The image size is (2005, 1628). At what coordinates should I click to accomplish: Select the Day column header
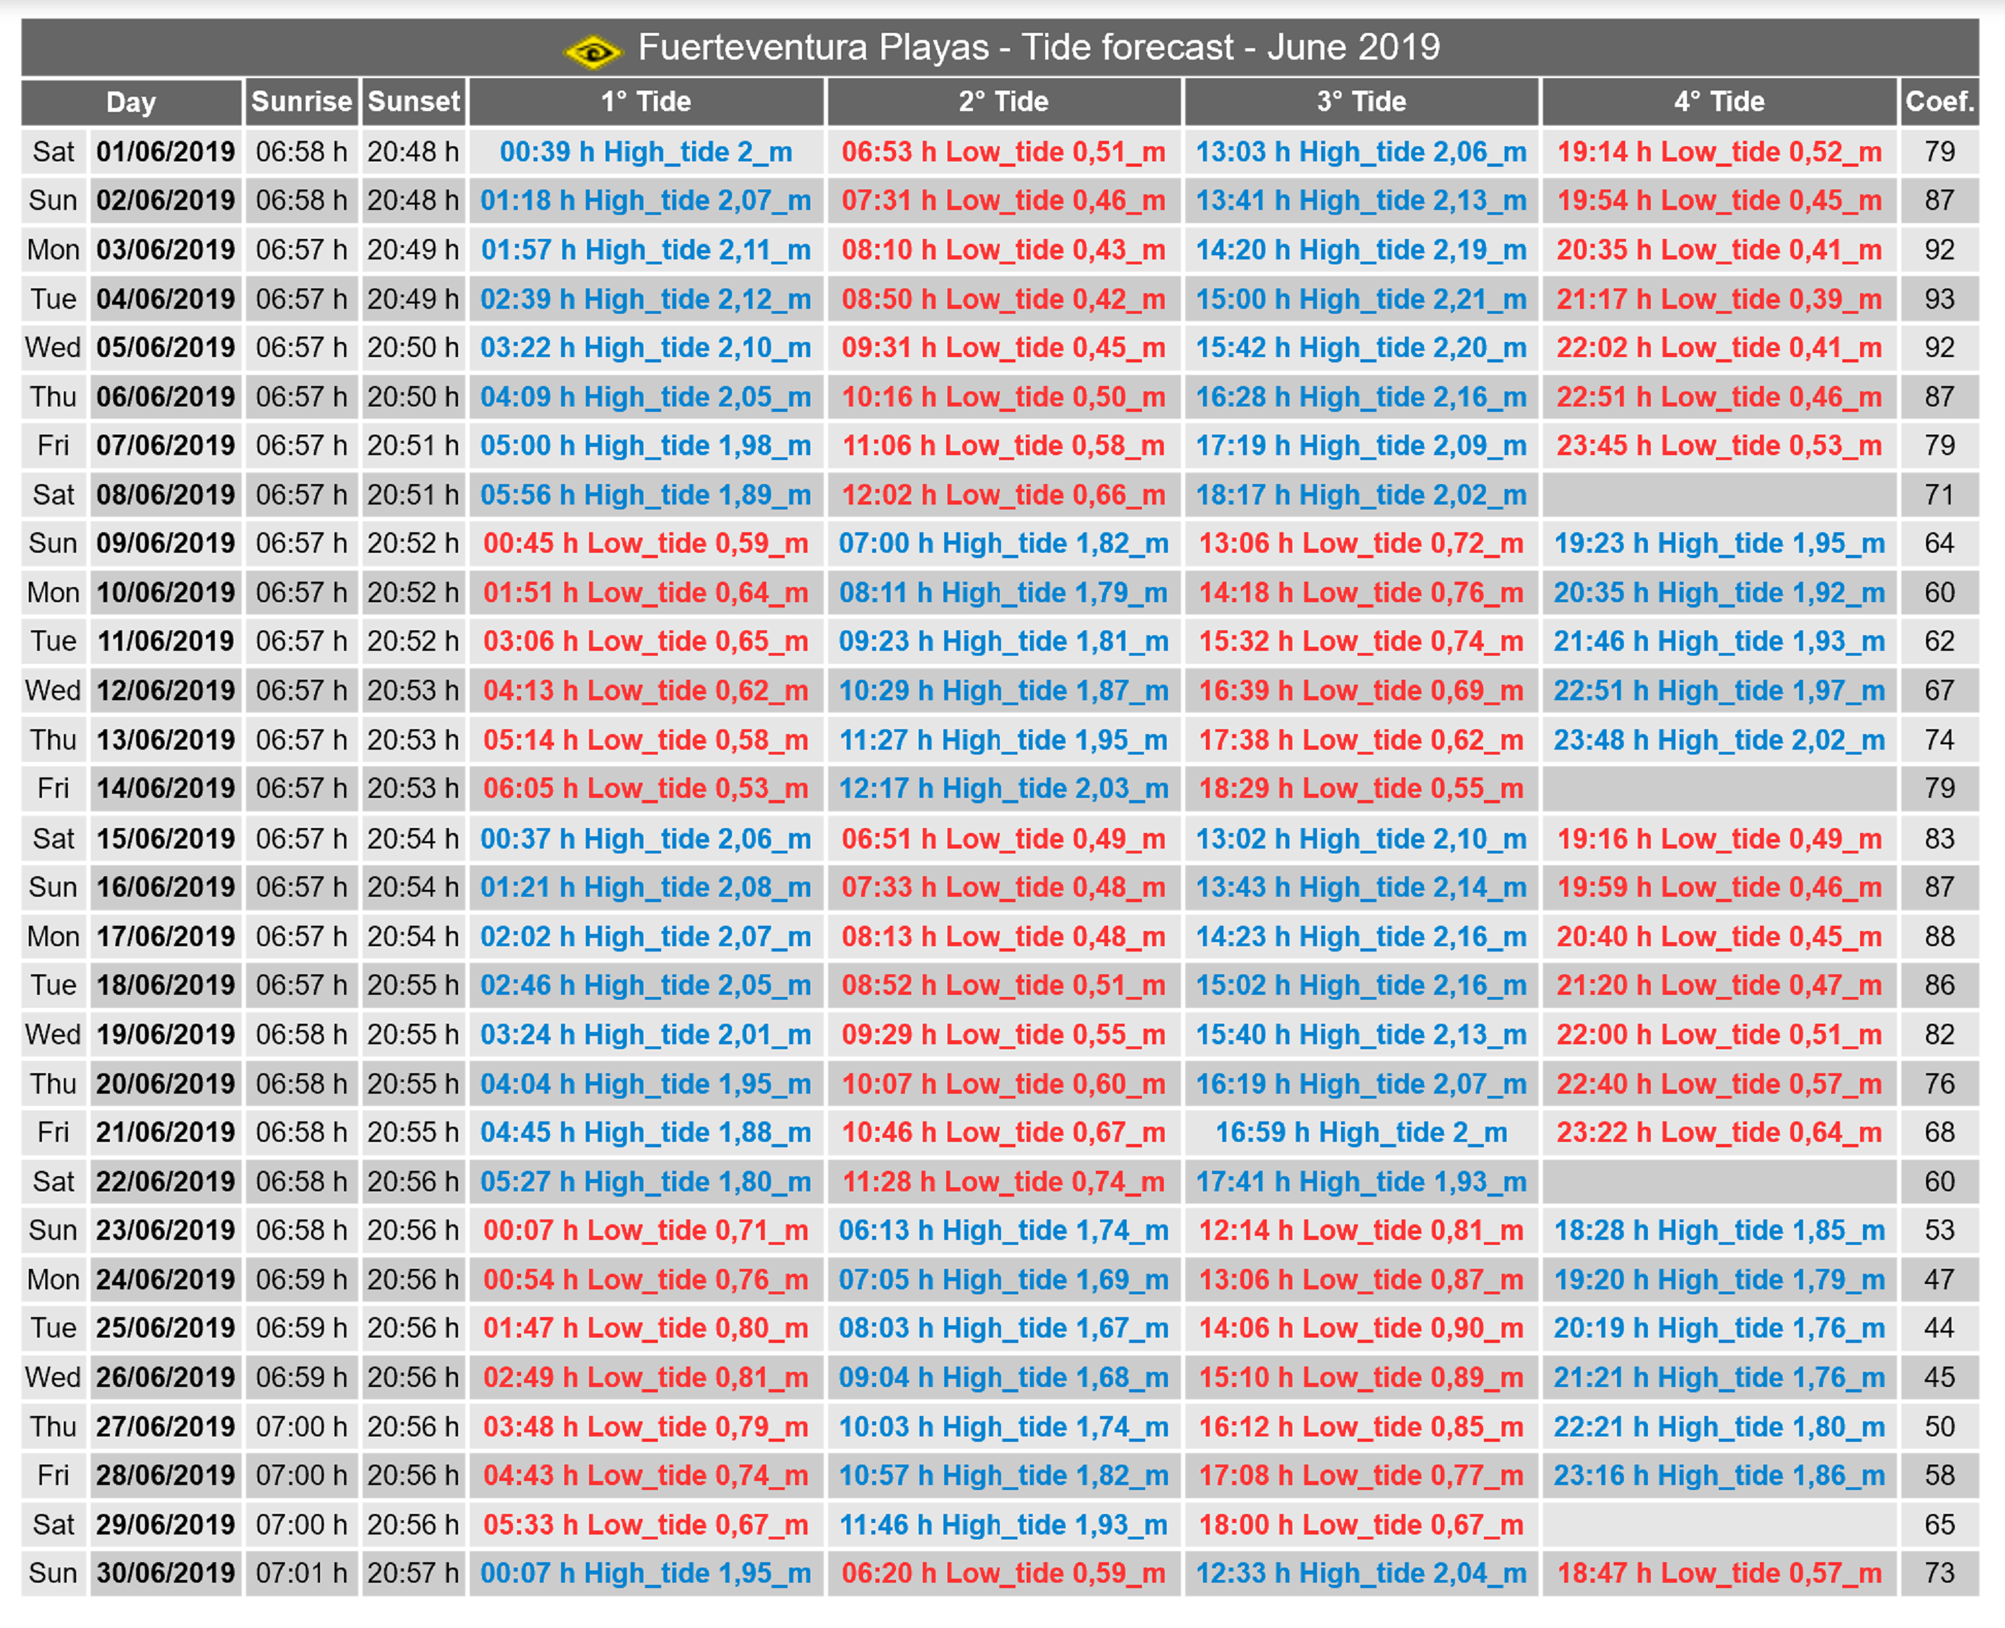(x=131, y=102)
